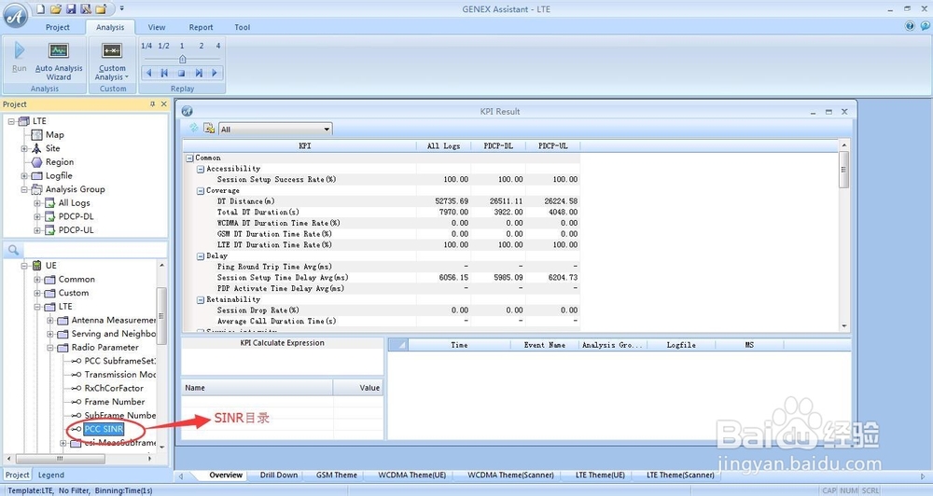Click the Event Name column header

545,345
